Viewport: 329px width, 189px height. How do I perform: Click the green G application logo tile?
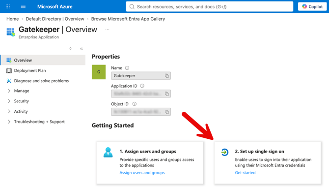[x=99, y=72]
